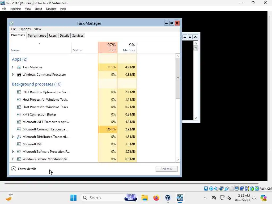Click the KMS Connection Broker process icon

coord(19,114)
